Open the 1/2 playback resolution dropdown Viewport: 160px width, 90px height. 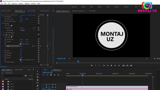149,58
